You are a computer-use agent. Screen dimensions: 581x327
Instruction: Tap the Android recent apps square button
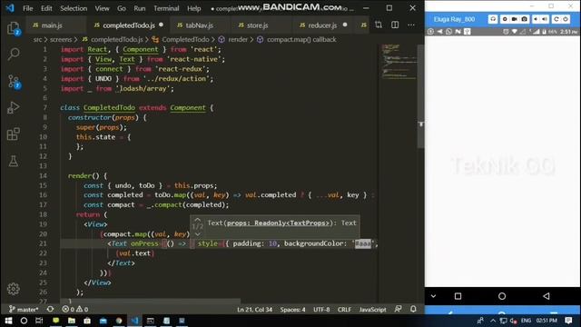458,296
